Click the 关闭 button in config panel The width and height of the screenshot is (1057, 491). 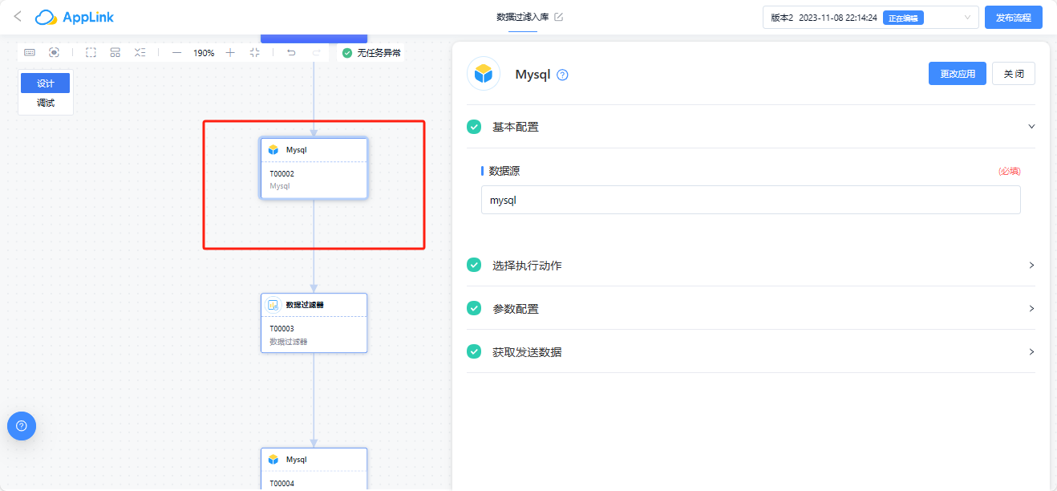pyautogui.click(x=1014, y=74)
